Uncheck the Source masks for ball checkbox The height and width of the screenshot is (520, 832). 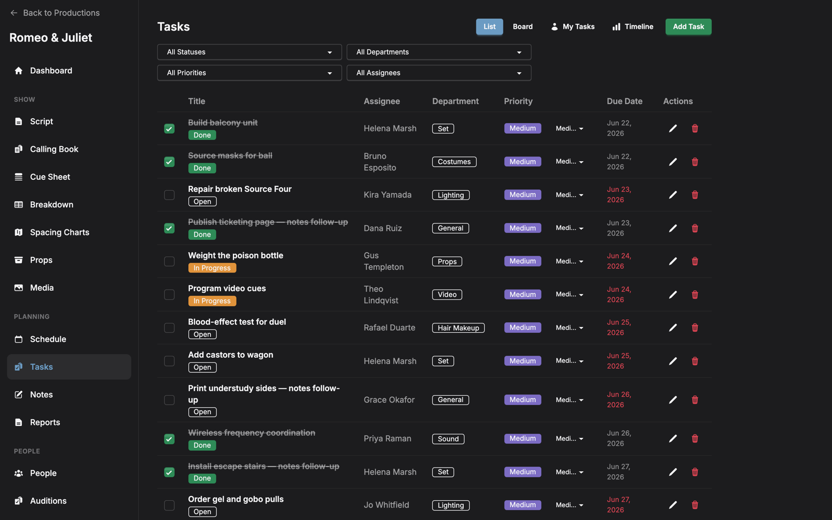pos(170,162)
